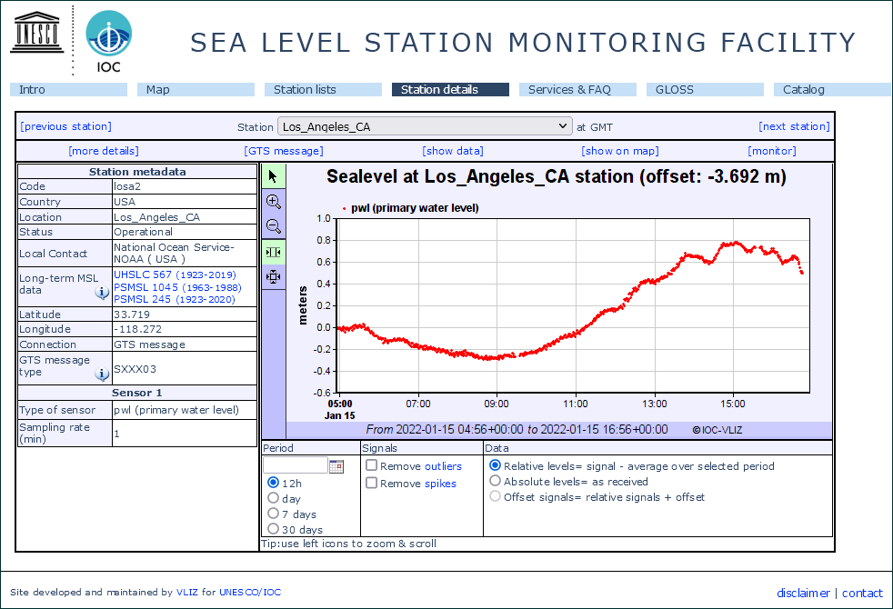The image size is (893, 609).
Task: Select the horizontal scroll tool icon
Action: (x=274, y=252)
